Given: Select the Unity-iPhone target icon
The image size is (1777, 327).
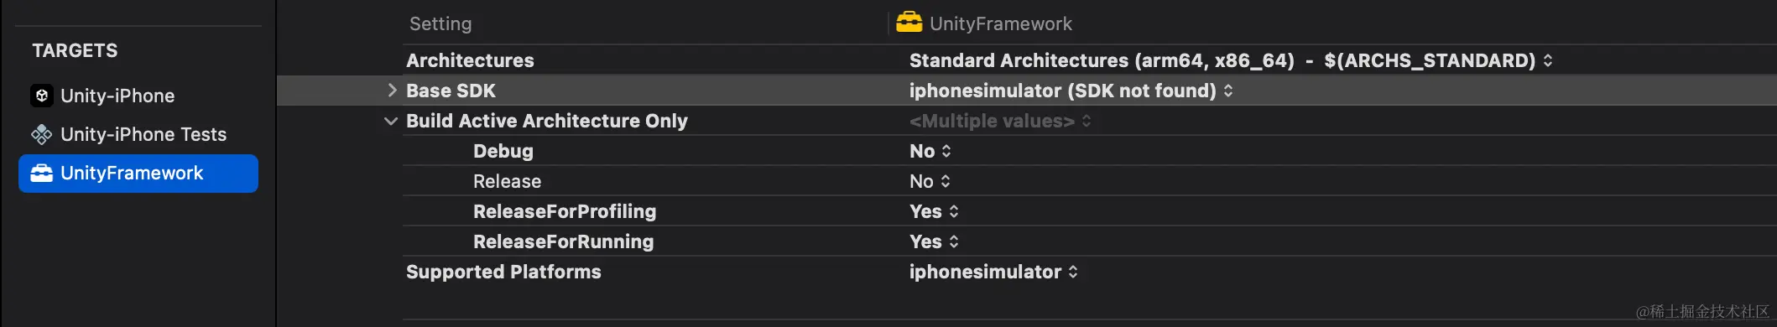Looking at the screenshot, I should pos(42,96).
